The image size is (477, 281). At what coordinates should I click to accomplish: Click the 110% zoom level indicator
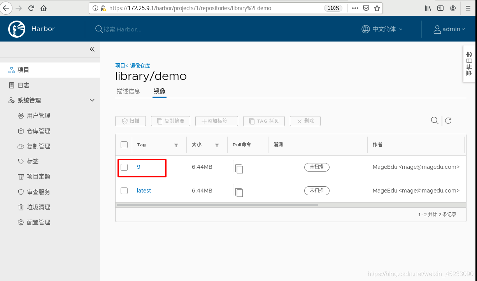coord(333,8)
